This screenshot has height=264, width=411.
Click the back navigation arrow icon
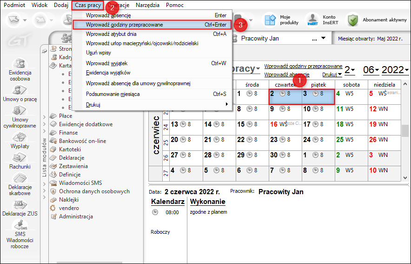click(13, 20)
